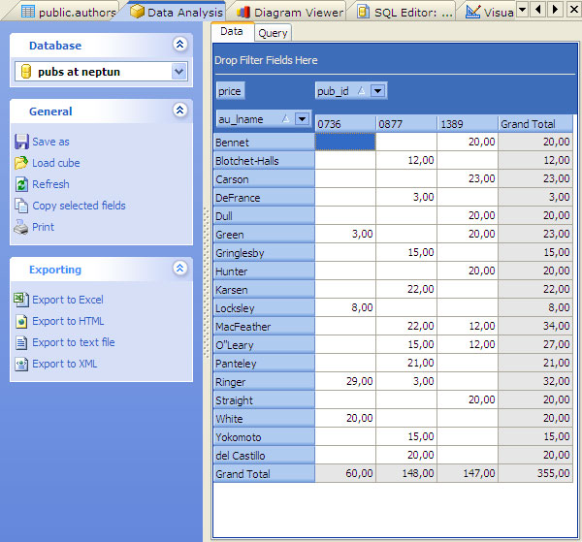Screen dimensions: 582x542
Task: Click the panel splitter handle dots
Action: 207,282
